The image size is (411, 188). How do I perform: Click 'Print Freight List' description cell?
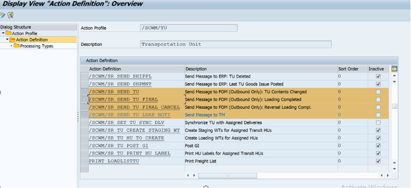261,161
